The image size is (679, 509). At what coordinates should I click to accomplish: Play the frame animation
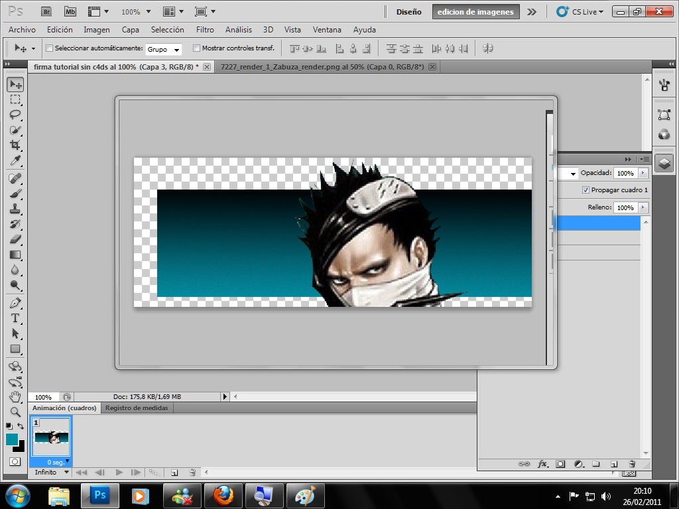119,472
